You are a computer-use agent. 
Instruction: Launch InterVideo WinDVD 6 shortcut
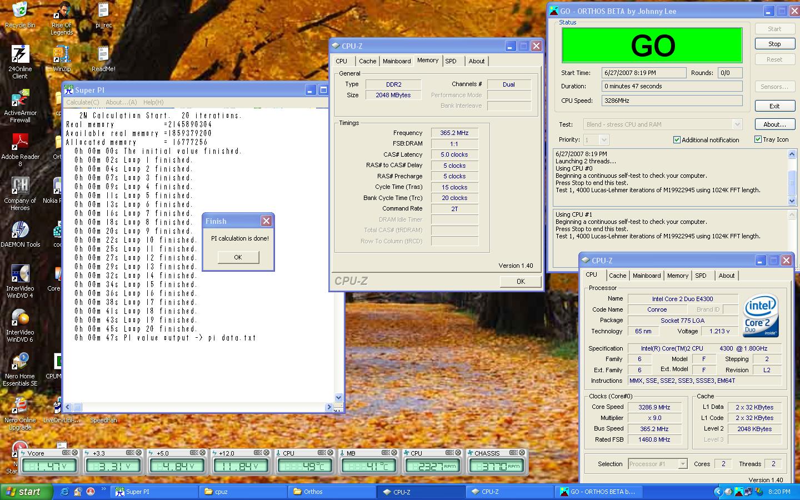(x=20, y=325)
